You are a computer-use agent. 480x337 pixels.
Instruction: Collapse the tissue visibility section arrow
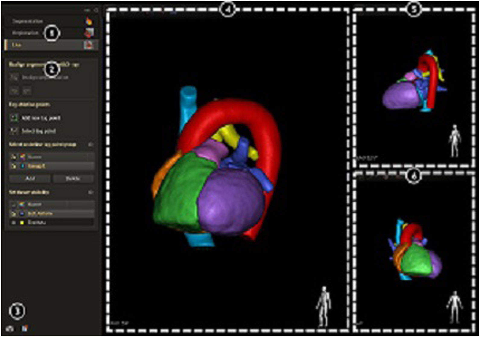(91, 192)
